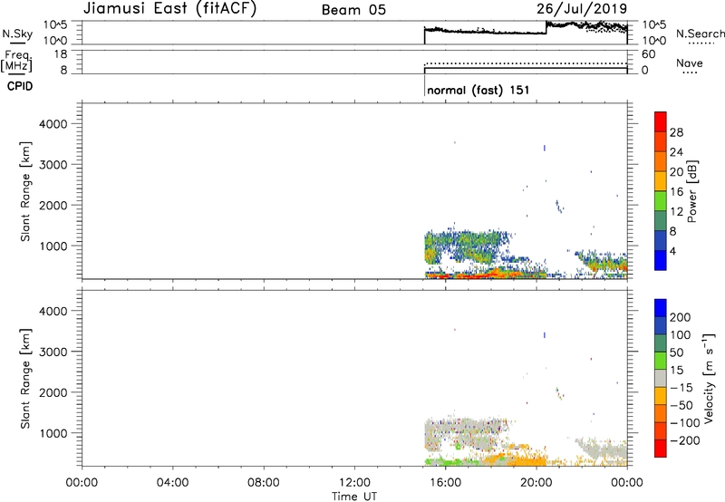Click the "1000" tick on the velocity panel
Screen dimensions: 725x502
pos(53,433)
